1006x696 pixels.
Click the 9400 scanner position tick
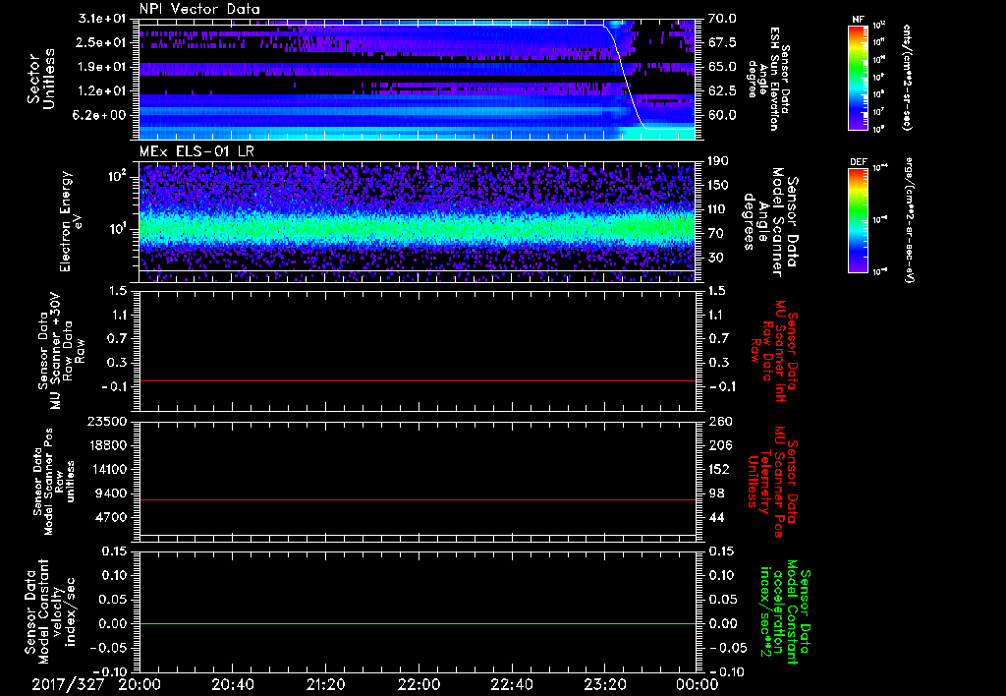point(110,493)
